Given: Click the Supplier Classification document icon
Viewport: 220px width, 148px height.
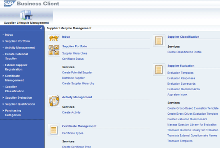Looking at the screenshot, I should [159, 41].
